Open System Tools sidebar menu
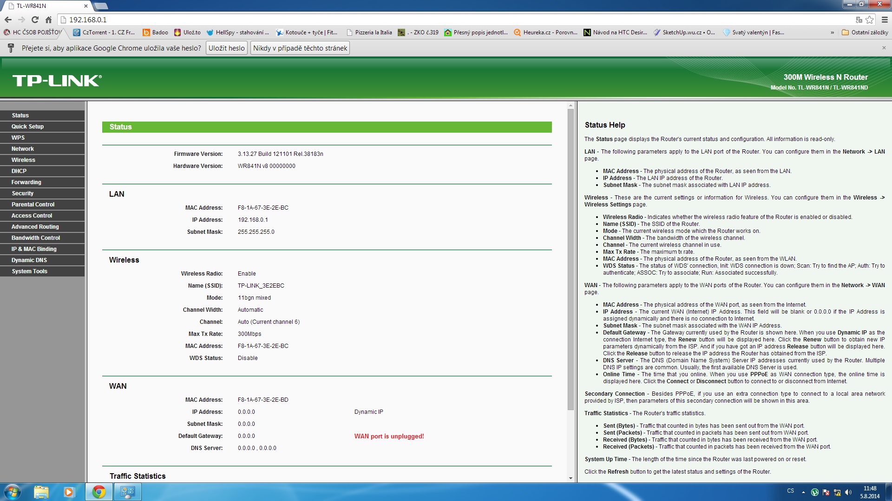 (29, 271)
